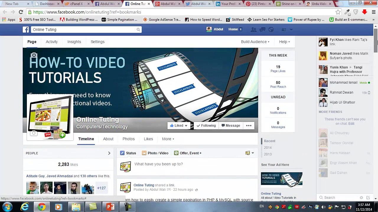Screen dimensions: 378x212
Task: Open Abdul profile link
Action: point(215,29)
